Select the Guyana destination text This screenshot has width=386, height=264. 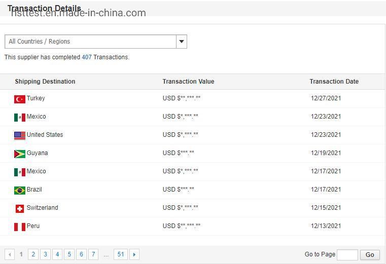37,153
